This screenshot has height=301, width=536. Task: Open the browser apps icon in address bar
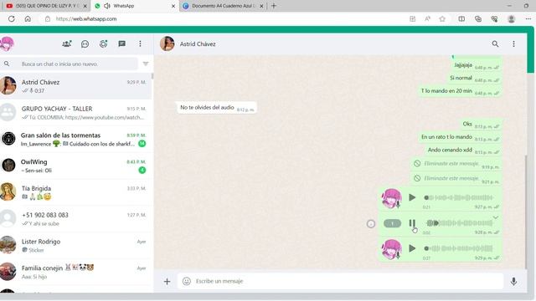tap(413, 18)
